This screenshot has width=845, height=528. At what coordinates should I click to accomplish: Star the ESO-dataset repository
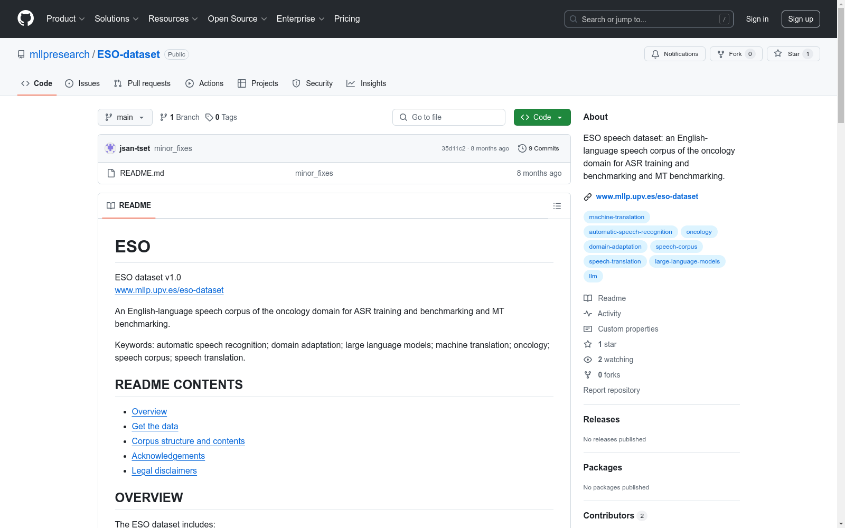tap(793, 54)
